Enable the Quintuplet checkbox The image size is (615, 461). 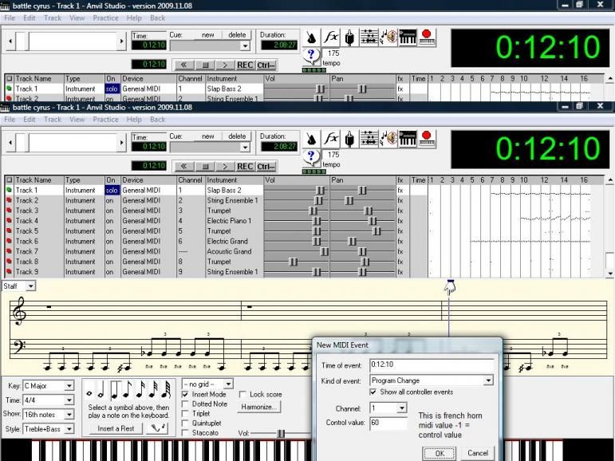coord(185,423)
